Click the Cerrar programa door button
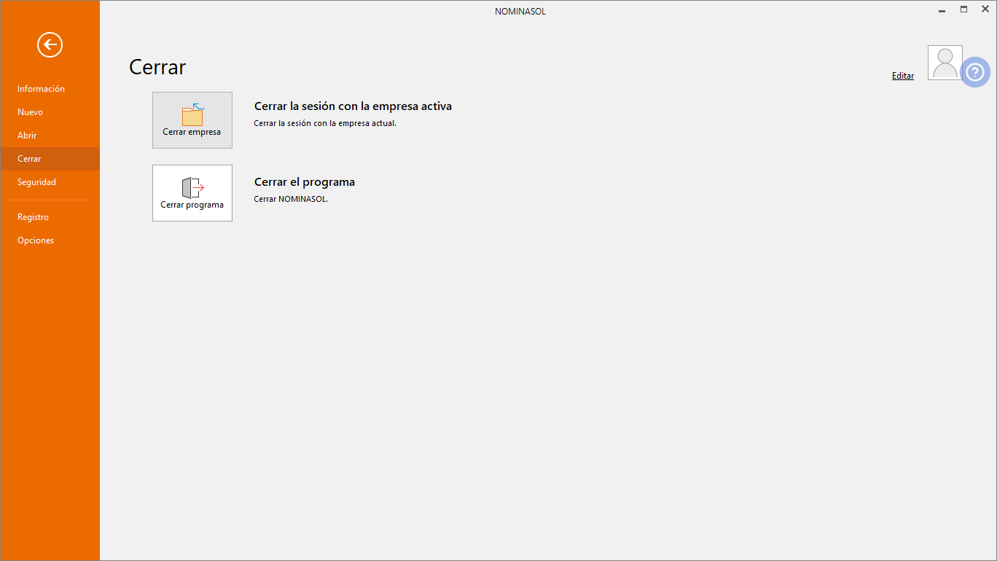 pos(192,193)
